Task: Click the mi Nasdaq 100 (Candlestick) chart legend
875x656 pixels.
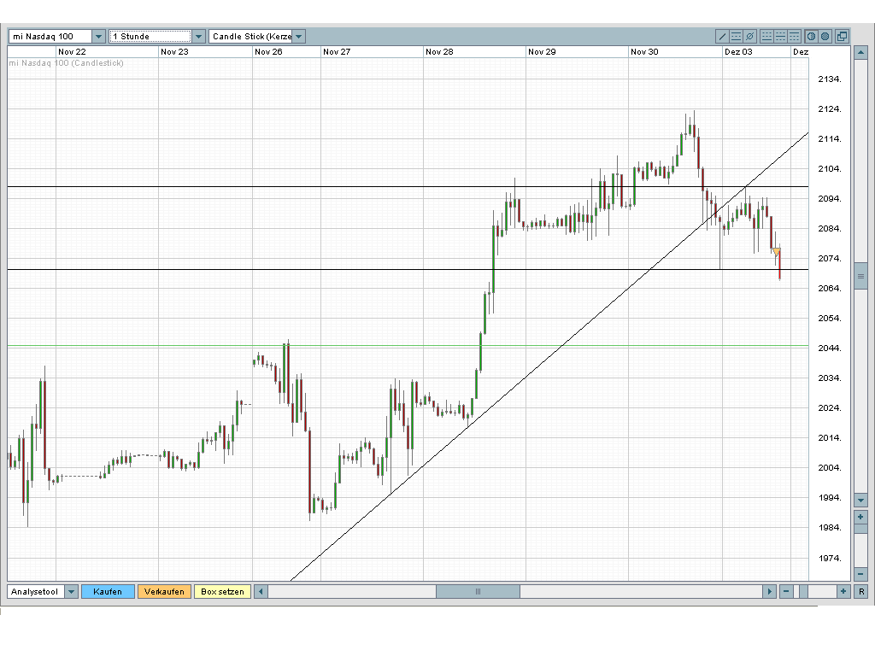Action: (x=67, y=63)
